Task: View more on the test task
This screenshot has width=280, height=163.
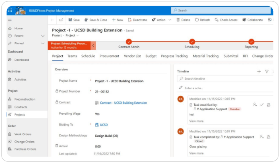Action: coord(196,121)
